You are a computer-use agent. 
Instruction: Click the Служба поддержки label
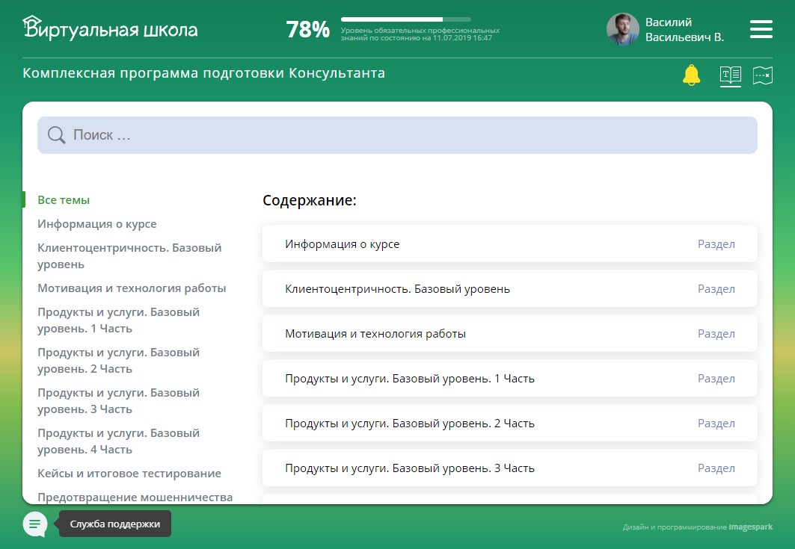[115, 524]
